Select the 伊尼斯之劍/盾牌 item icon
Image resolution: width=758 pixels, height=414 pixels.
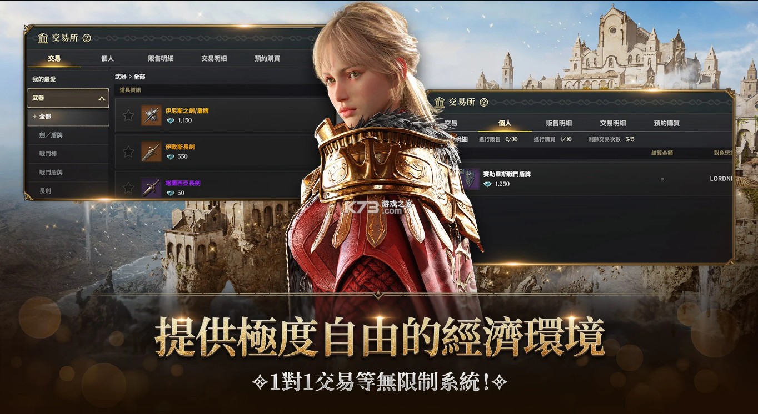151,115
